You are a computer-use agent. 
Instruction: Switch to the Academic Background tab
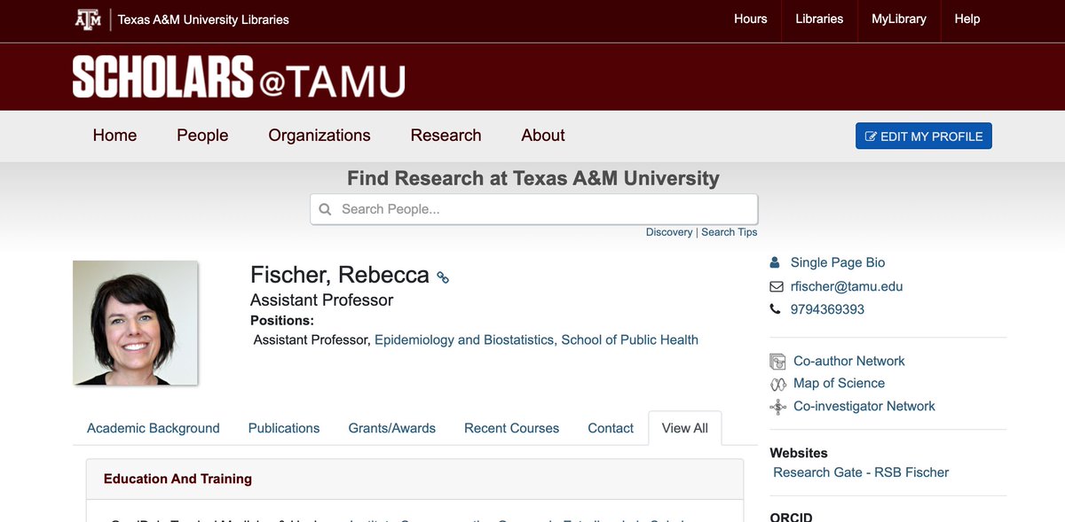point(154,428)
